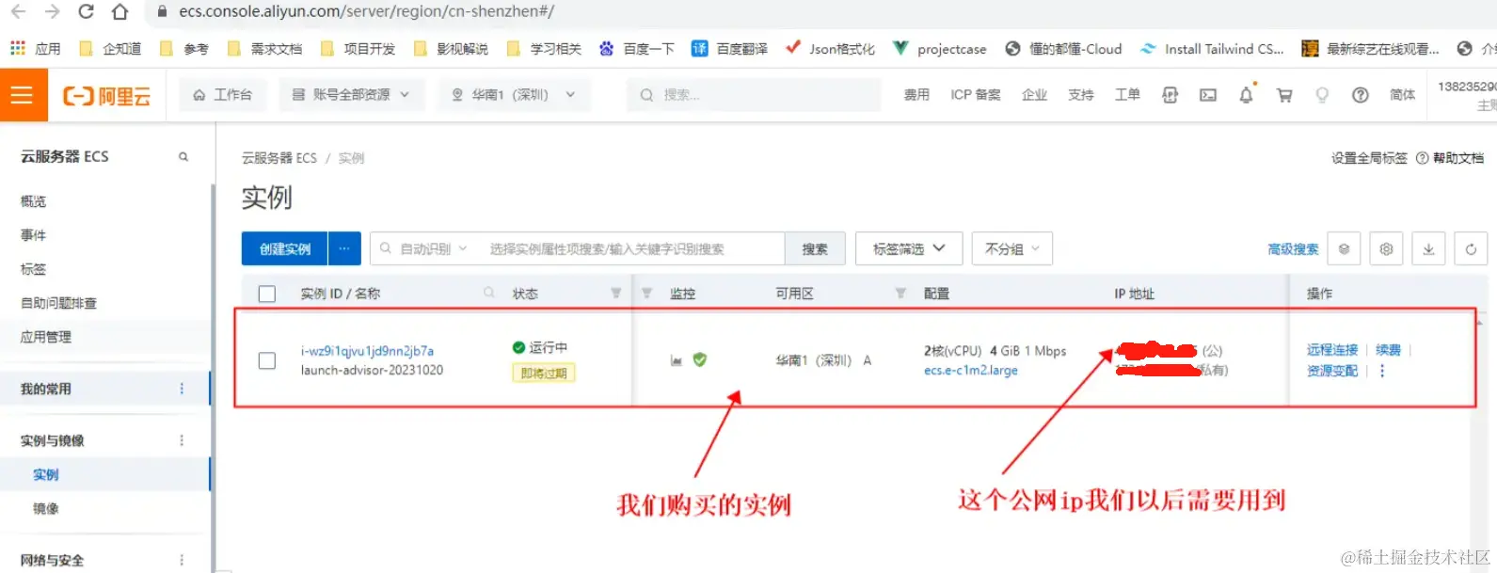Open the Install Tailwind CSS bookmark

click(1212, 48)
